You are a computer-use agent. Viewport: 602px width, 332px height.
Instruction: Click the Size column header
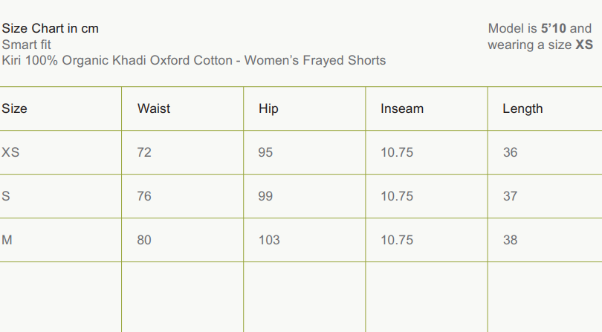(x=14, y=108)
